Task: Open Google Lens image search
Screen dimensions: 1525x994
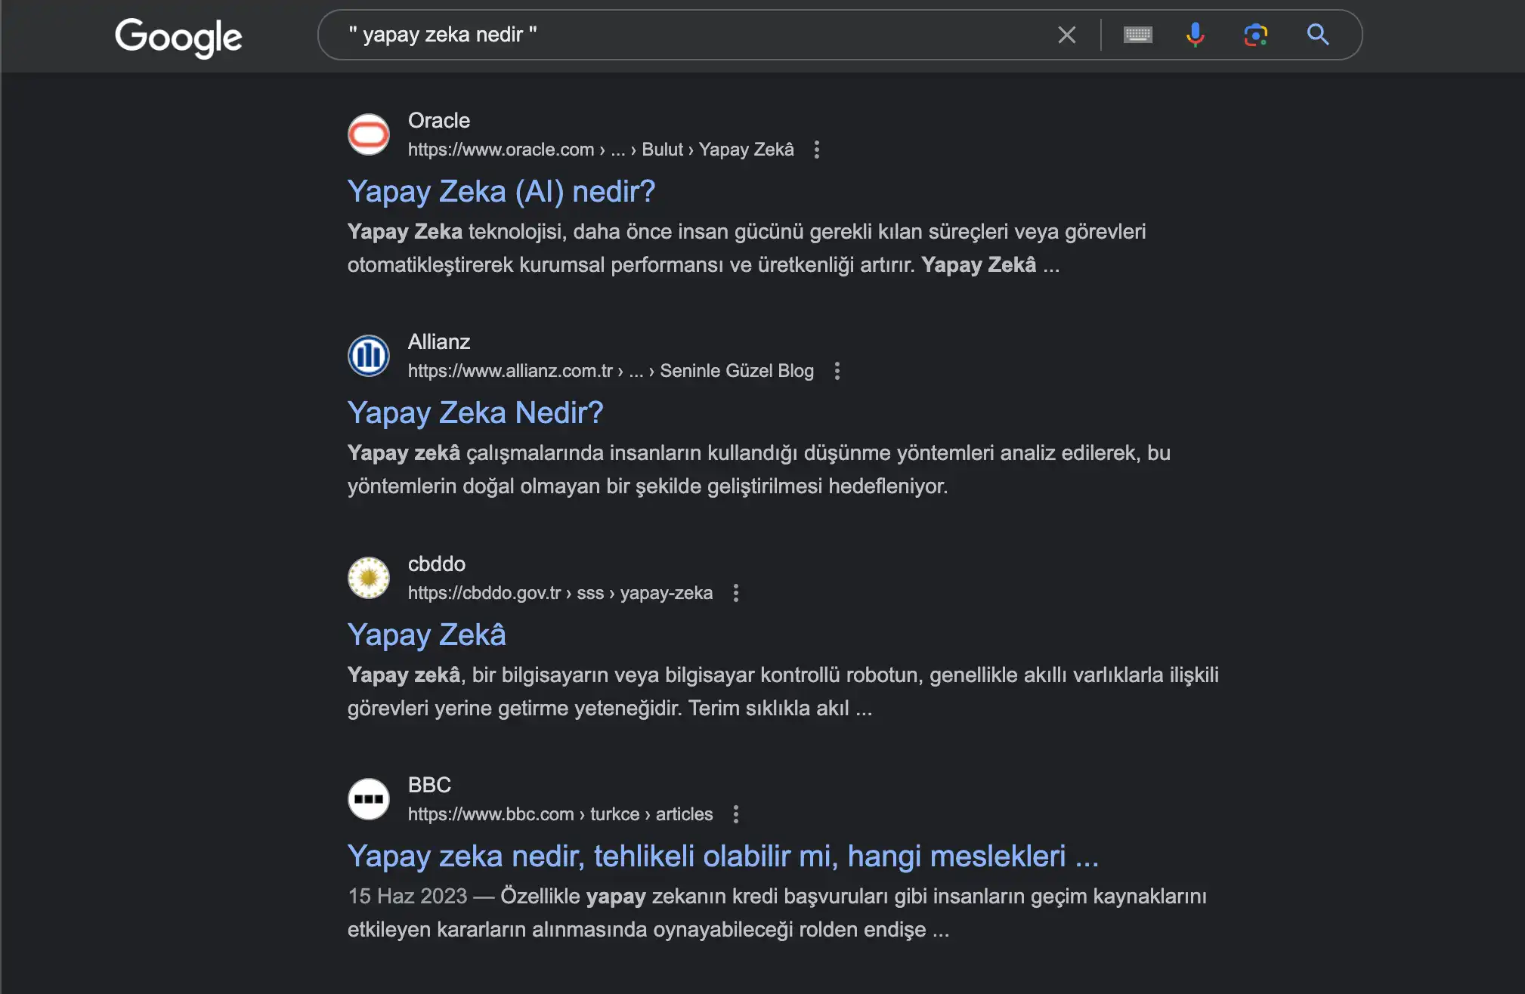Action: point(1255,34)
